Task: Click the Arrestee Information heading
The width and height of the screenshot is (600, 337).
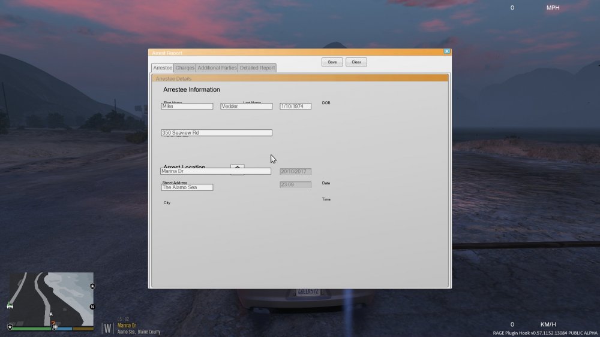Action: coord(191,90)
